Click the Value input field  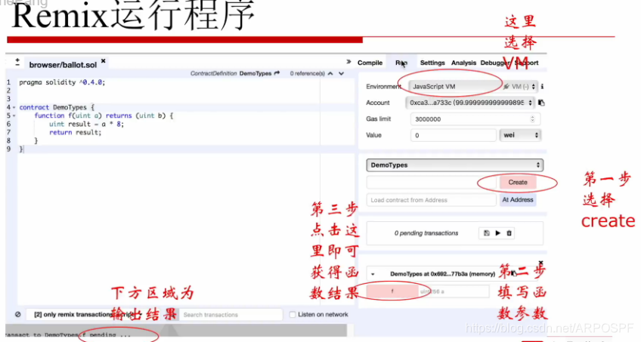pyautogui.click(x=453, y=135)
